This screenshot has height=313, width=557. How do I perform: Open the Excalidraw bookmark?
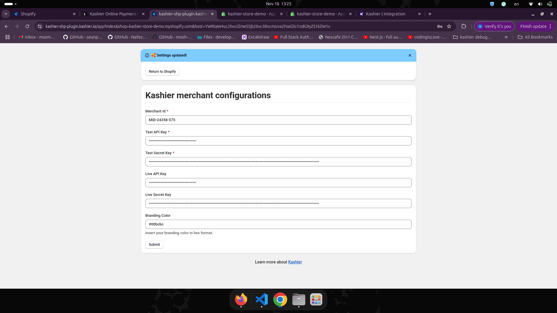click(256, 37)
